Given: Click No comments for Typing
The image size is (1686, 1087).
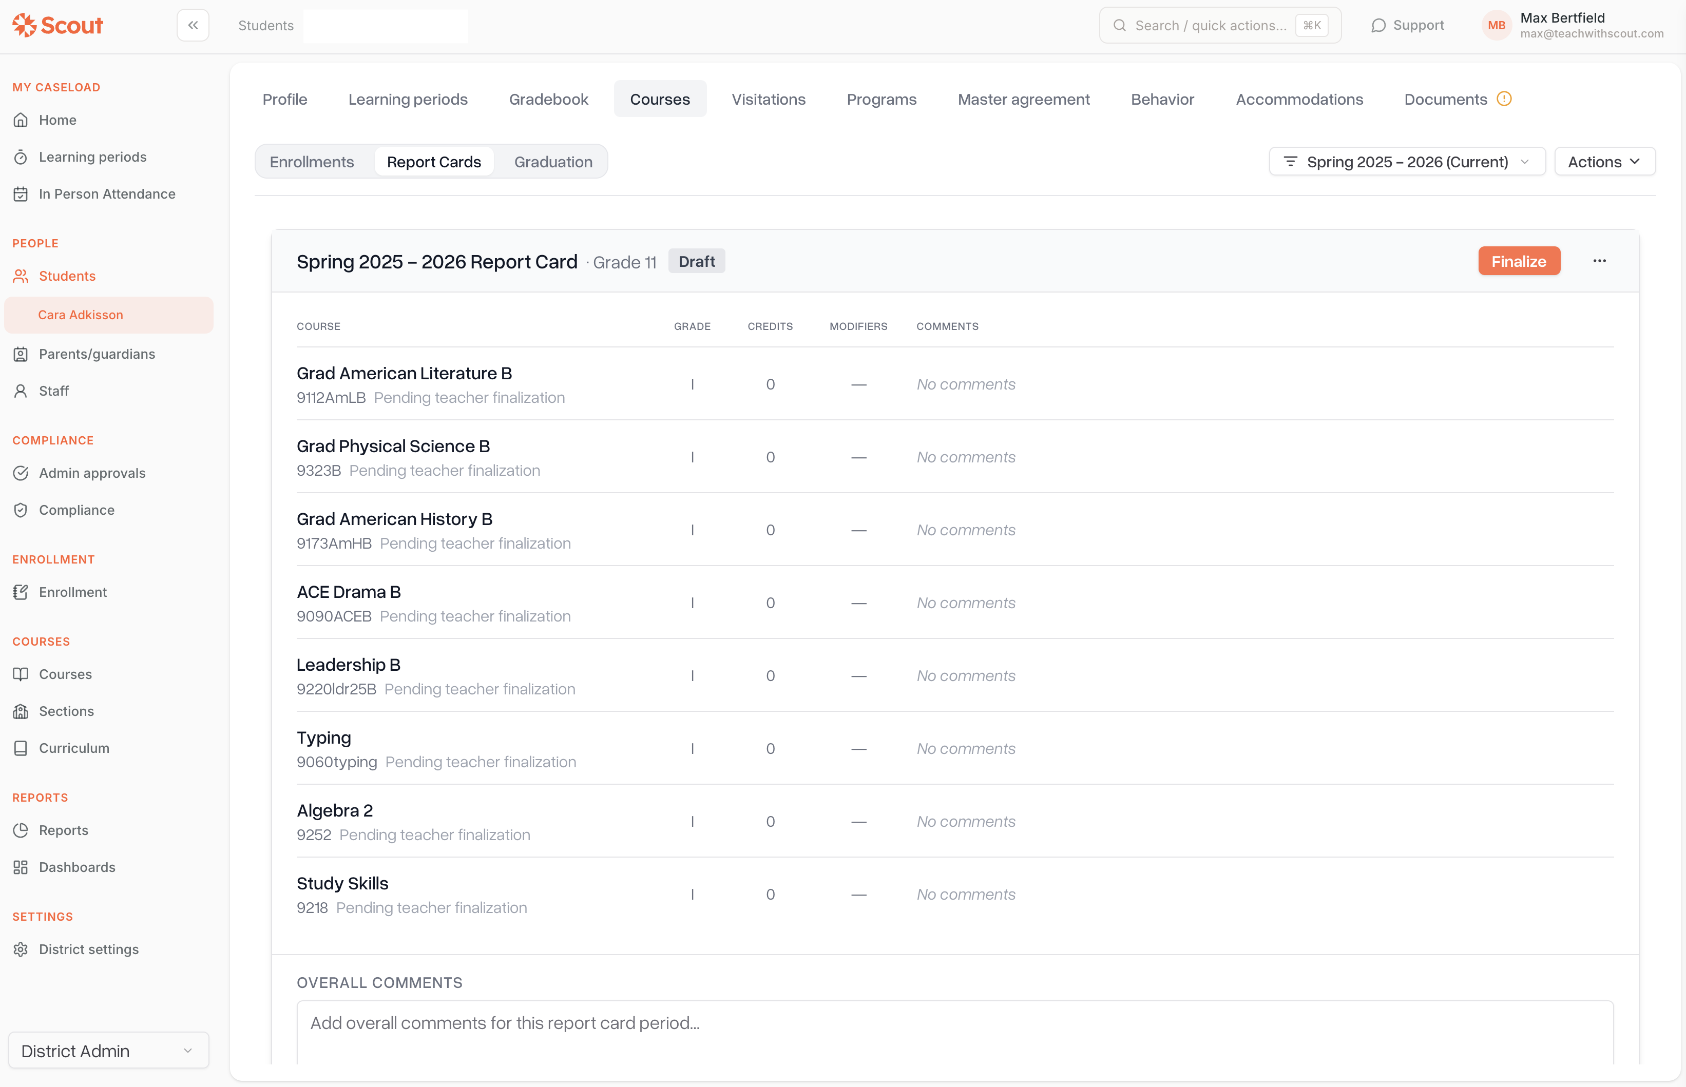Looking at the screenshot, I should tap(966, 748).
